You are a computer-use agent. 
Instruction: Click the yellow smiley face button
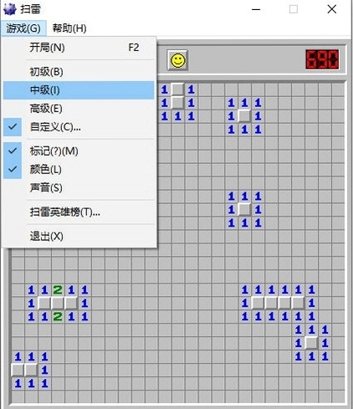177,60
